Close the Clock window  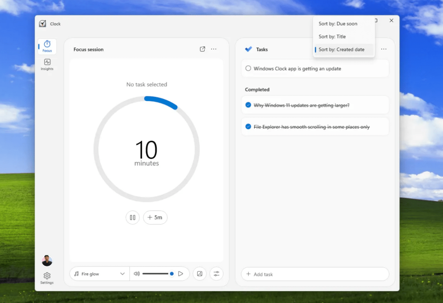(x=391, y=21)
